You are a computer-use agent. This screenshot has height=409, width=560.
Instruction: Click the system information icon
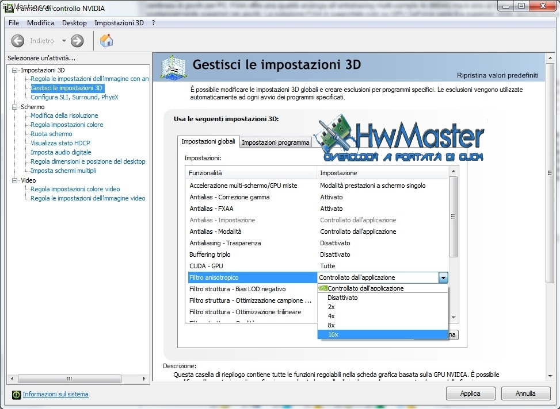pos(16,395)
